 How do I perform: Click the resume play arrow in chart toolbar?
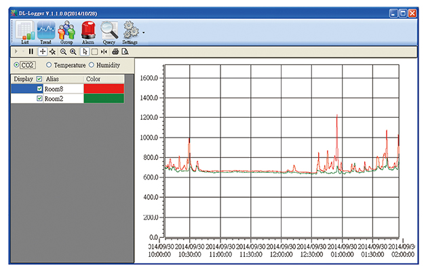pyautogui.click(x=16, y=51)
